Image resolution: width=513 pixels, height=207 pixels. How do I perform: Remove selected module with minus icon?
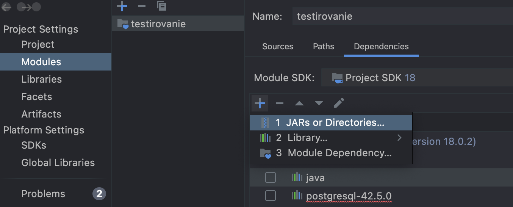point(141,6)
